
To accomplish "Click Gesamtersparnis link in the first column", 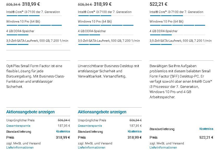I will pyautogui.click(x=18, y=126).
